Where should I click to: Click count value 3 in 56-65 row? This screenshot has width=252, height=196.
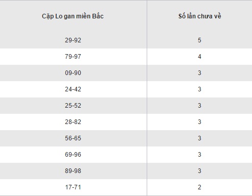(199, 138)
